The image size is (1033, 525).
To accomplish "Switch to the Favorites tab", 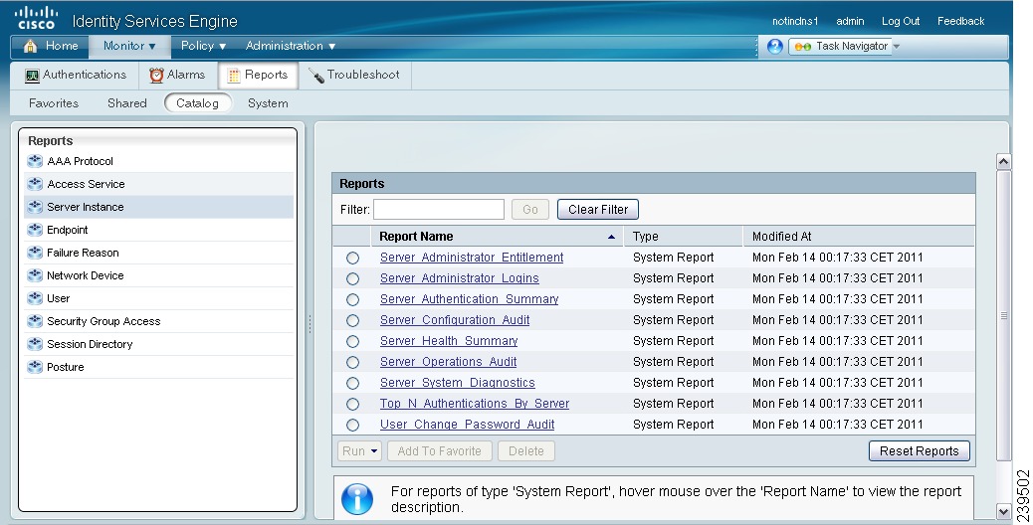I will [54, 103].
